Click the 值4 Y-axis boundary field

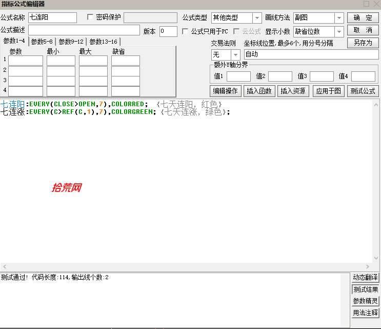[363, 76]
